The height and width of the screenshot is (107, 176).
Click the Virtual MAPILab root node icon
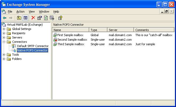[4, 25]
